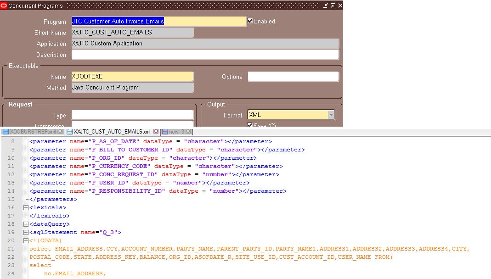Click the save icon on the XDOBURSTREP.xml tab

point(6,131)
